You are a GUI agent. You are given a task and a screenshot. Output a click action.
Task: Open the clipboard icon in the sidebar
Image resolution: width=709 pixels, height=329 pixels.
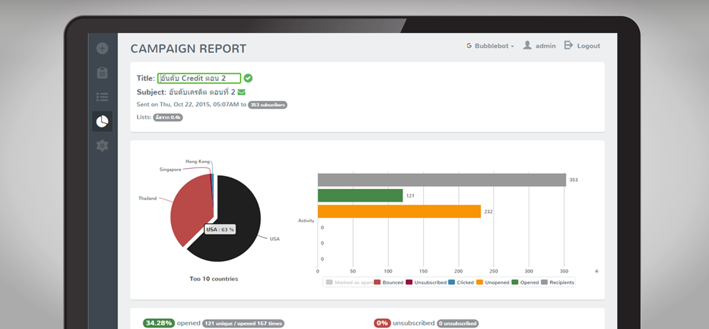102,72
